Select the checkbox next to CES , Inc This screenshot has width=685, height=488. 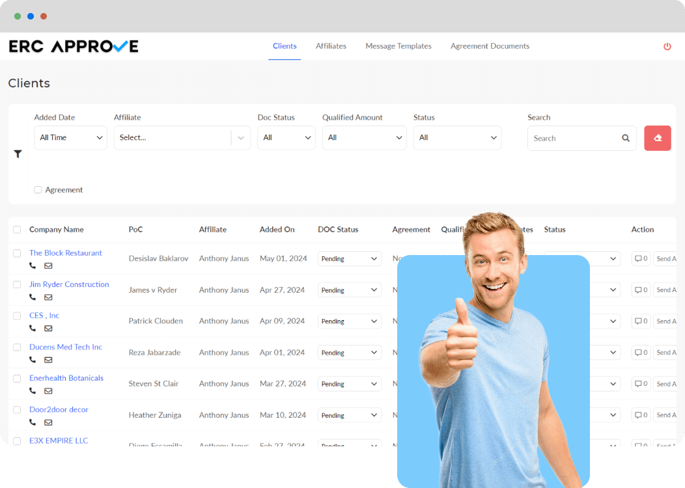pos(17,316)
